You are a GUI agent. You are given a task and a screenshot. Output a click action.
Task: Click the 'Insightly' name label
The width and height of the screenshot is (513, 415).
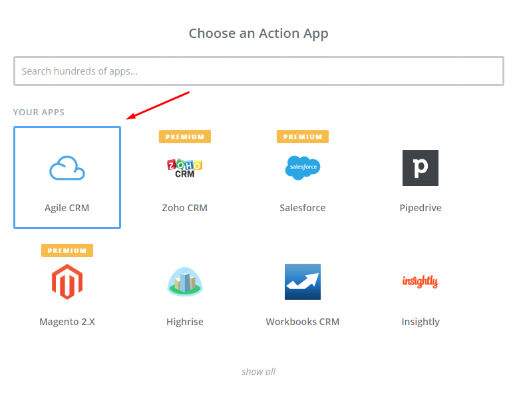[x=420, y=322]
